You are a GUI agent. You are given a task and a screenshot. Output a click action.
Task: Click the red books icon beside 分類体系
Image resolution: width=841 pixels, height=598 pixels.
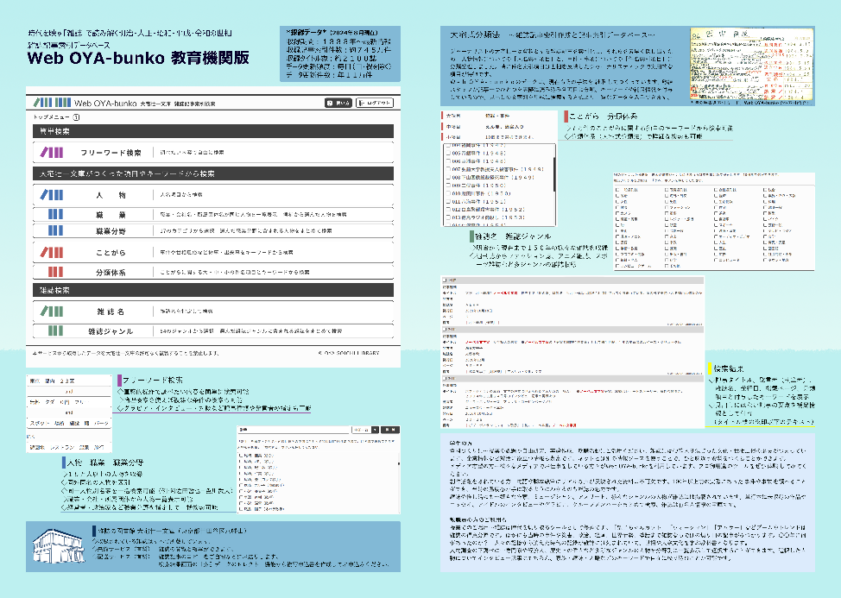click(x=55, y=272)
